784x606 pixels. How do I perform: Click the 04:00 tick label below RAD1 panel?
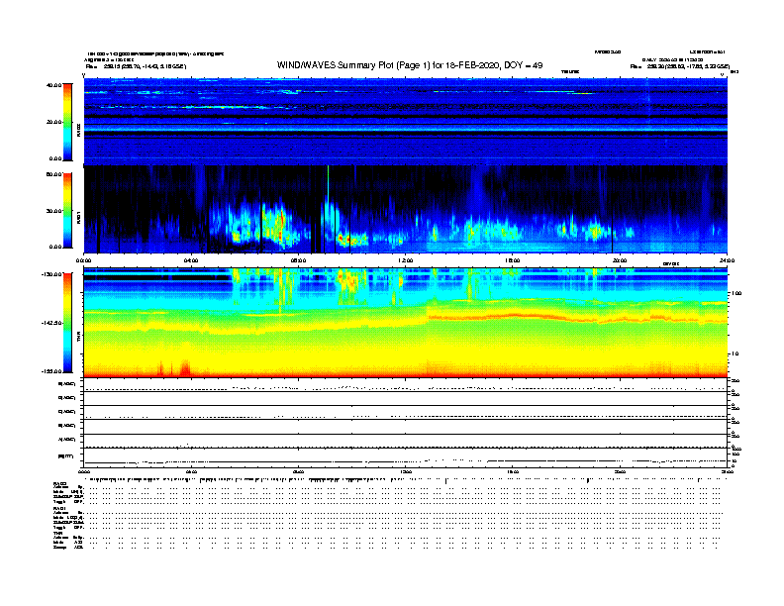(x=191, y=260)
